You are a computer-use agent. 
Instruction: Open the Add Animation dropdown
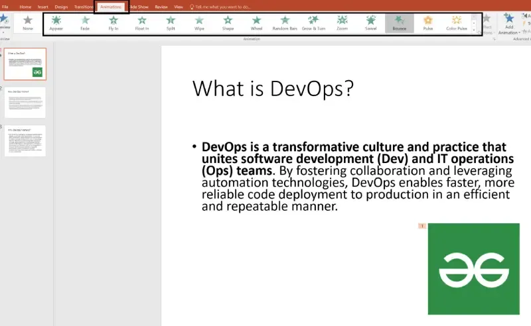coord(509,24)
